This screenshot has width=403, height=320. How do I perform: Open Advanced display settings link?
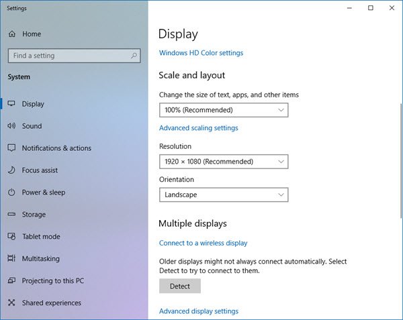[199, 311]
